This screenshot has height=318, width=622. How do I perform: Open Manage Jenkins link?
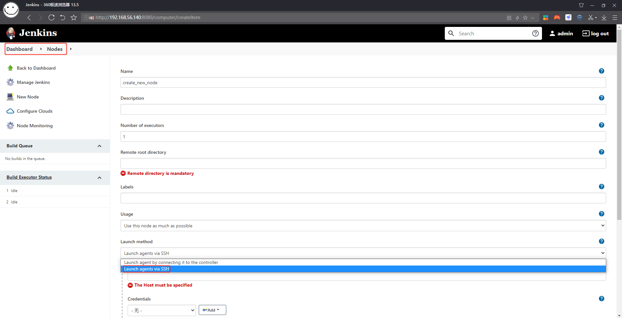coord(33,82)
